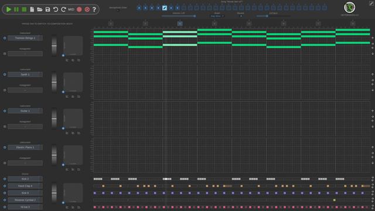Toggle fullscreen with the expand arrows icon

(x=371, y=3)
